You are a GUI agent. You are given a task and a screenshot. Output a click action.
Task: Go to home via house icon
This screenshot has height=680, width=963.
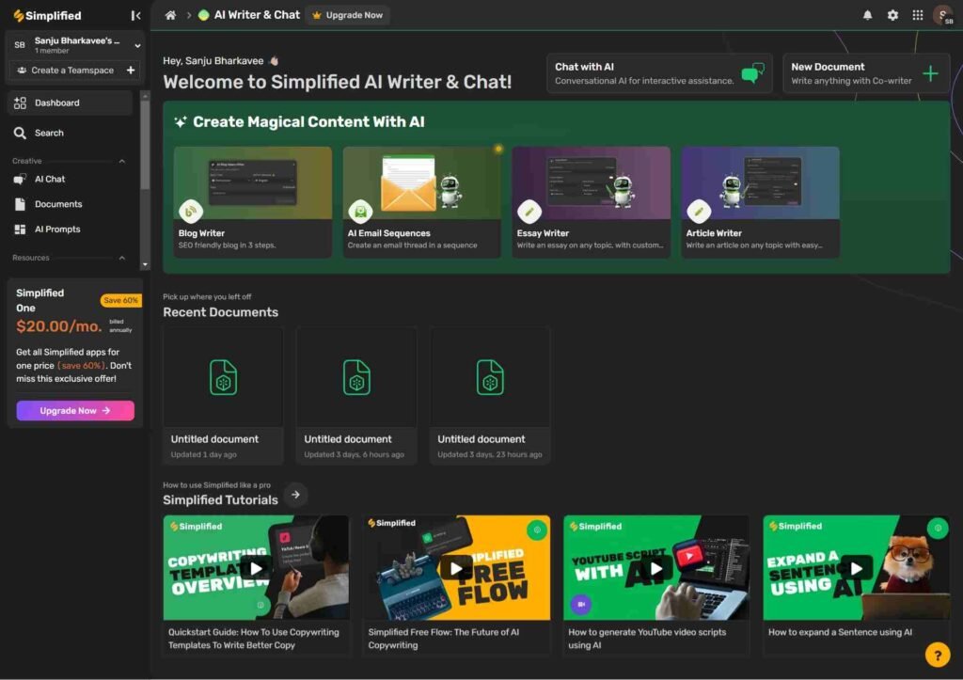(170, 15)
